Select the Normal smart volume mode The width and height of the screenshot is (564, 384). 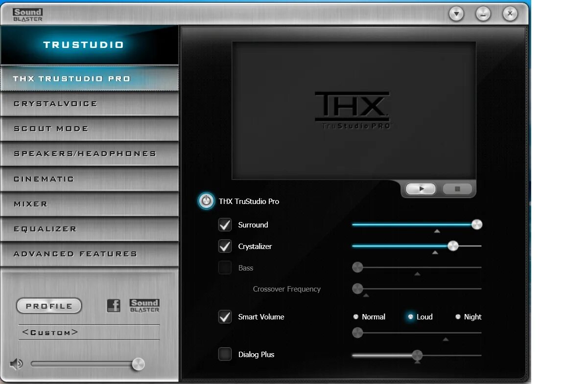coord(356,317)
